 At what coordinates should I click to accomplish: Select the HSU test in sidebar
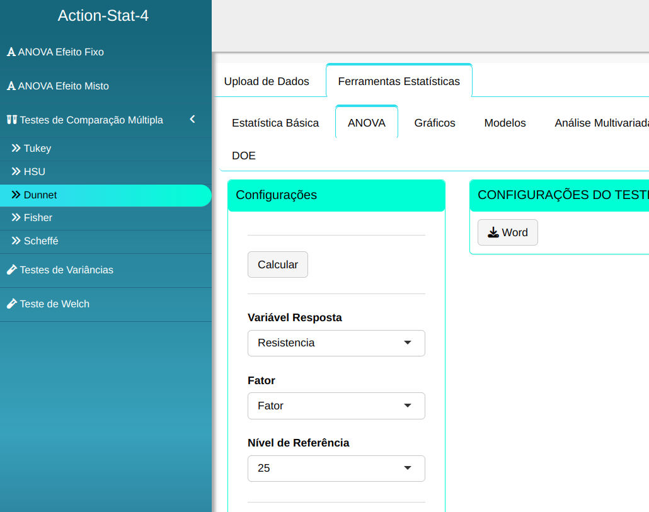(35, 172)
